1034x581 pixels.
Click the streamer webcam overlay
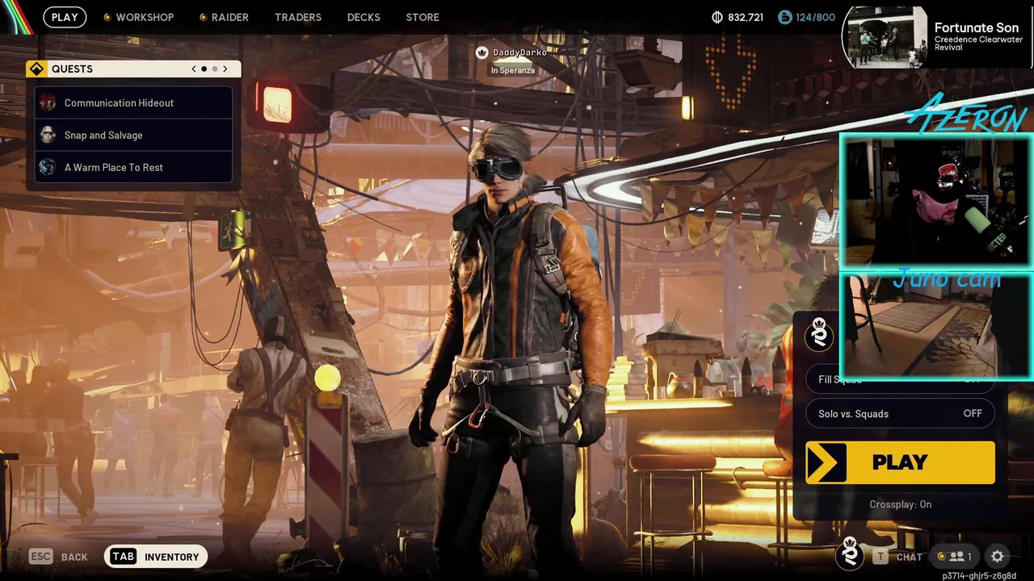[x=936, y=201]
